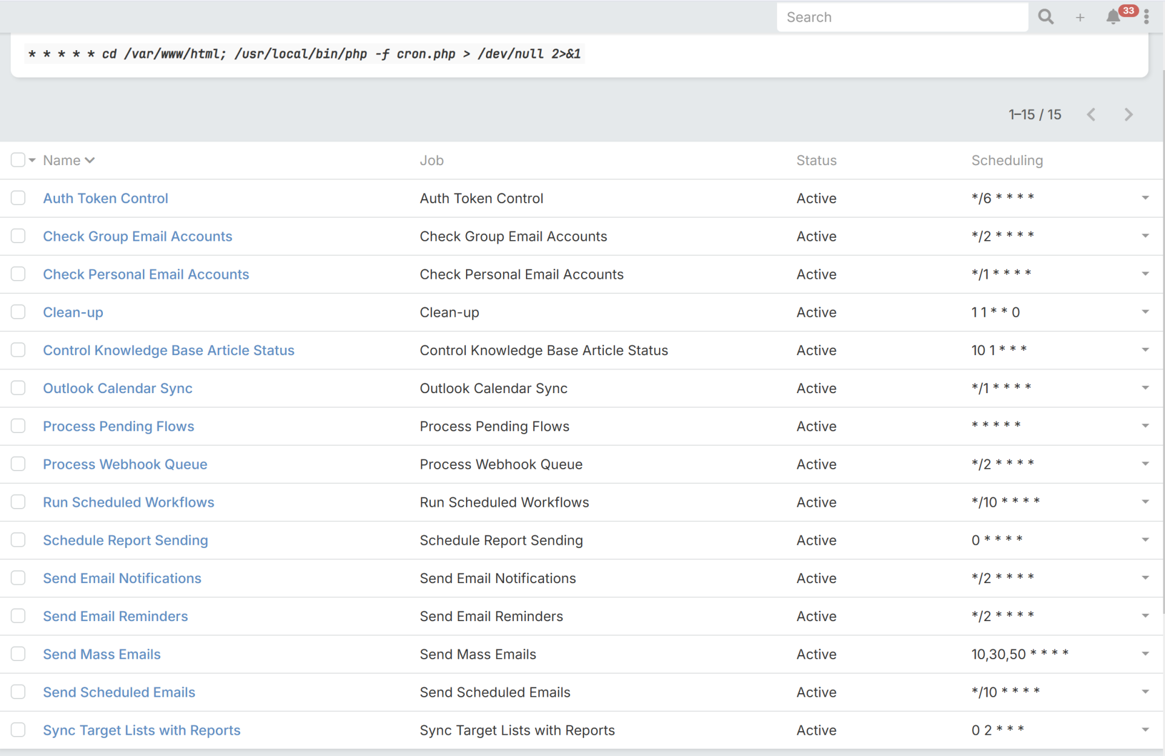Open Check Personal Email Accounts link
1165x756 pixels.
click(x=146, y=275)
